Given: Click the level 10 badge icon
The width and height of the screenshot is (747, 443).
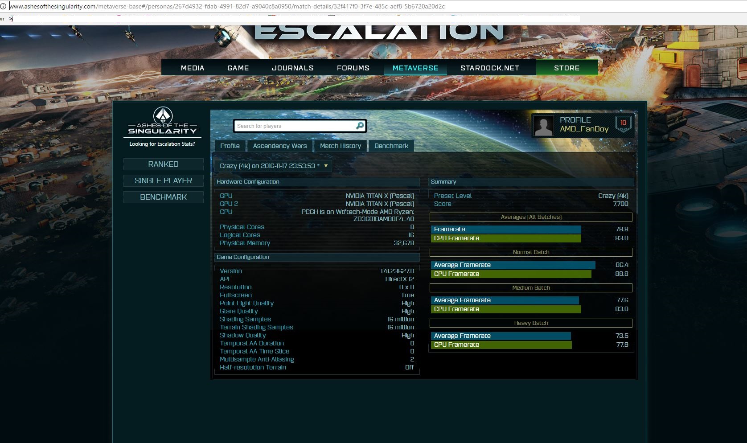Looking at the screenshot, I should [623, 123].
